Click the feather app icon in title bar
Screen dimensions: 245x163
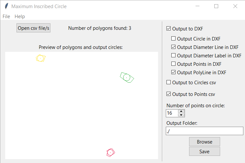(6, 6)
